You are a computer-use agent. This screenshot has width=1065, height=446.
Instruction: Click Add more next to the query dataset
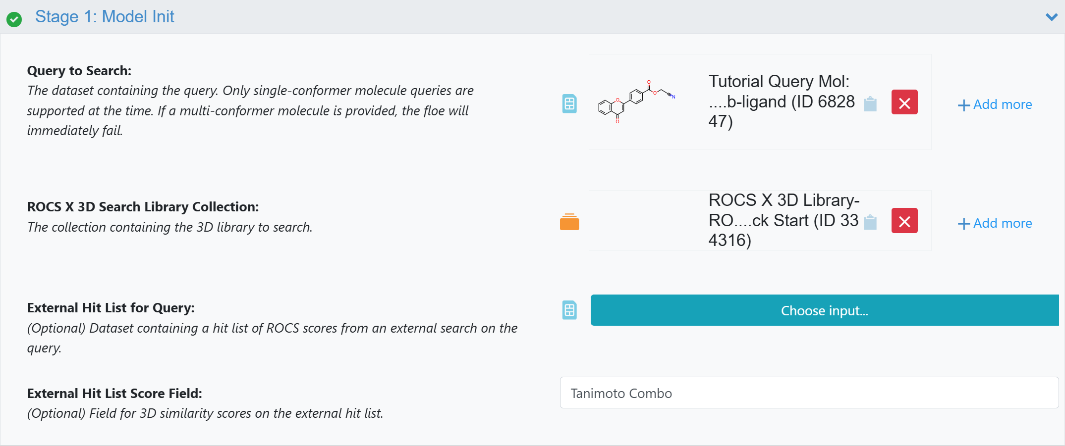[x=995, y=104]
